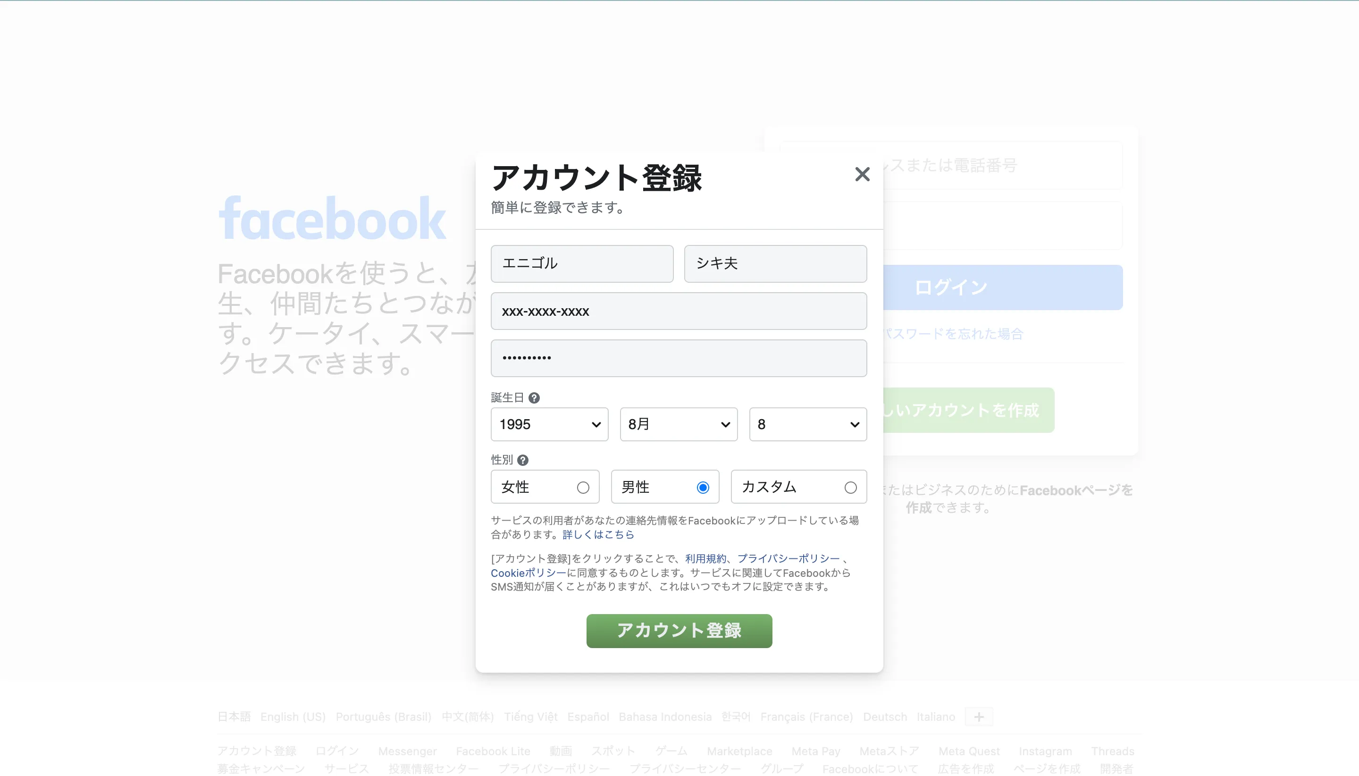Open the footer アカウント登録 link

click(x=257, y=751)
